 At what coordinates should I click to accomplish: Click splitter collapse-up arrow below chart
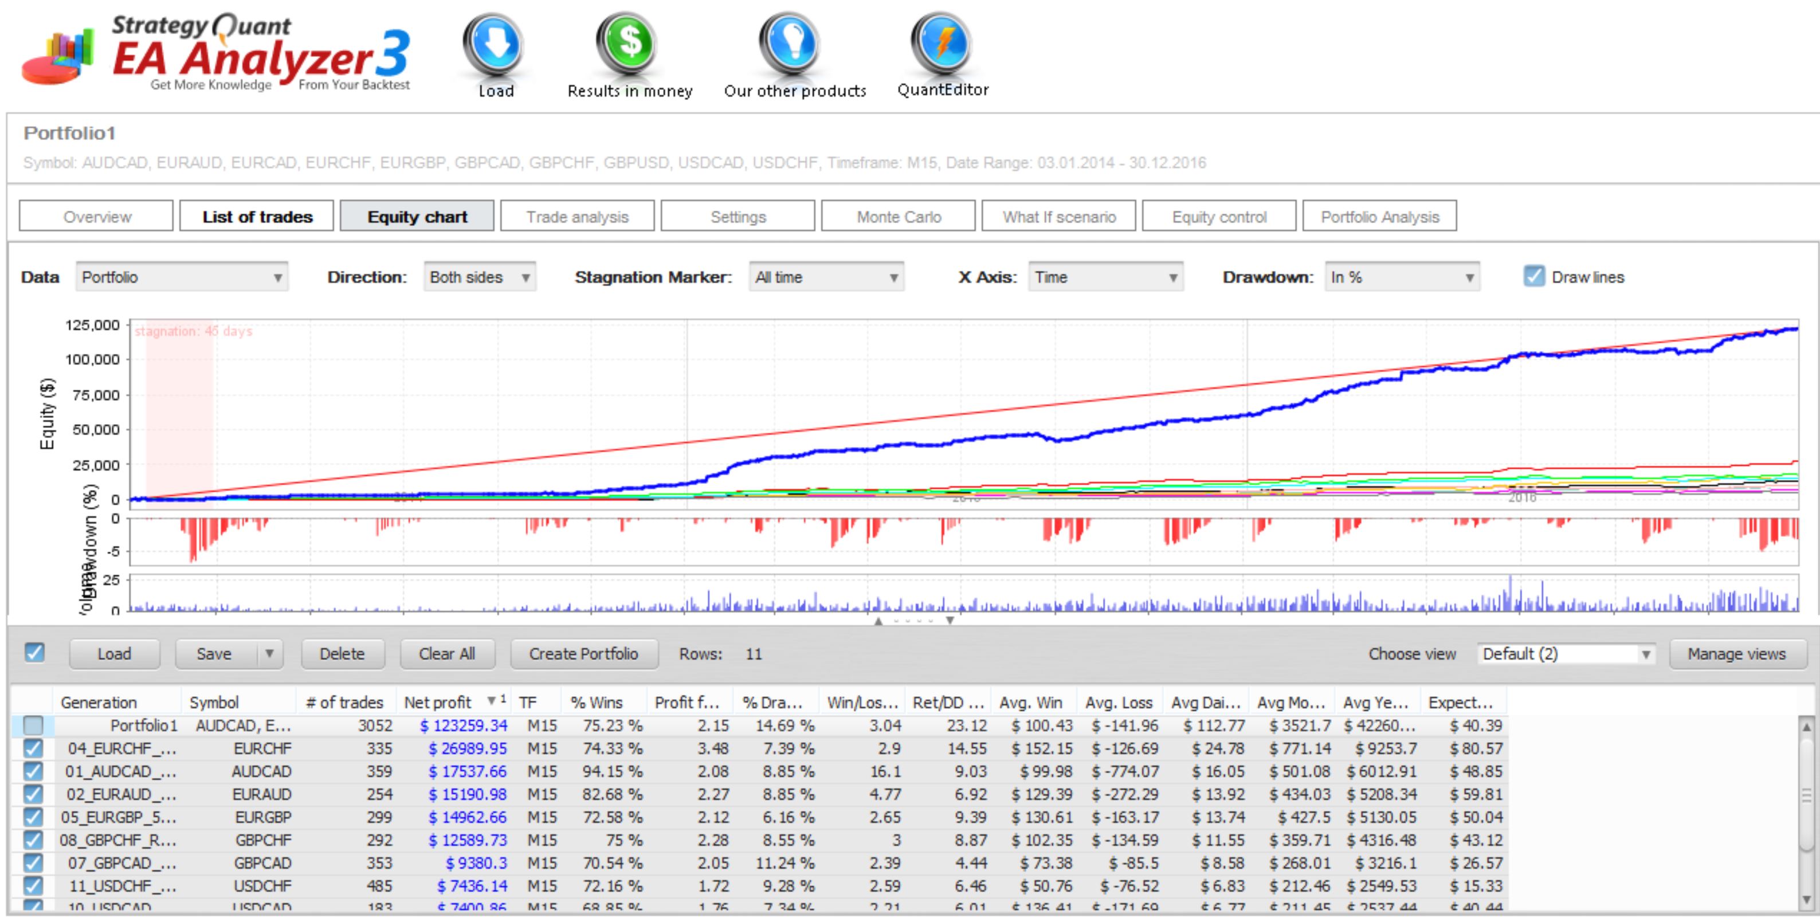pyautogui.click(x=878, y=621)
